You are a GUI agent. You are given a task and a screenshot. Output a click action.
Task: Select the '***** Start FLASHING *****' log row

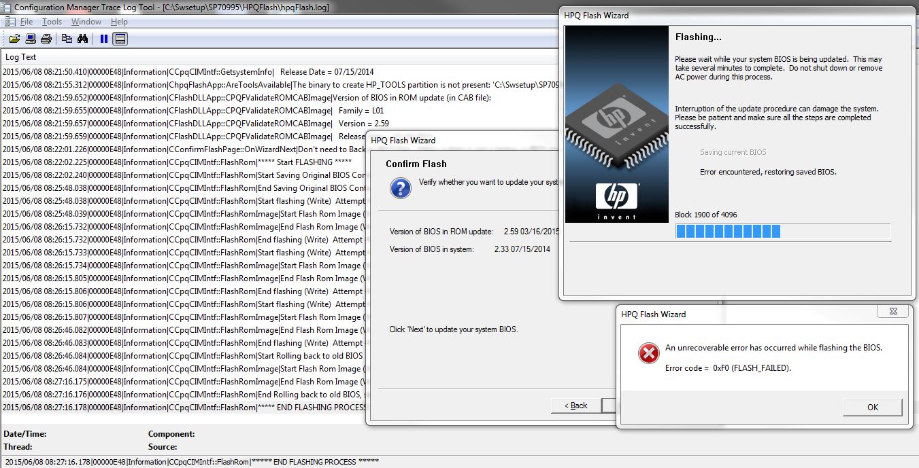click(184, 162)
